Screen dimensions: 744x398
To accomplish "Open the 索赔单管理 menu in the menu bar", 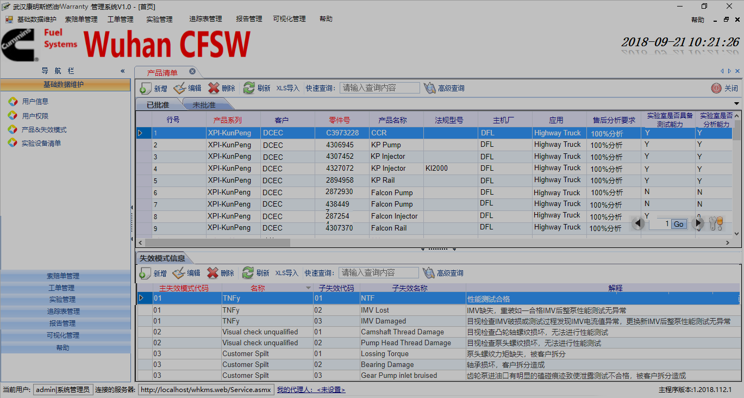I will click(82, 20).
